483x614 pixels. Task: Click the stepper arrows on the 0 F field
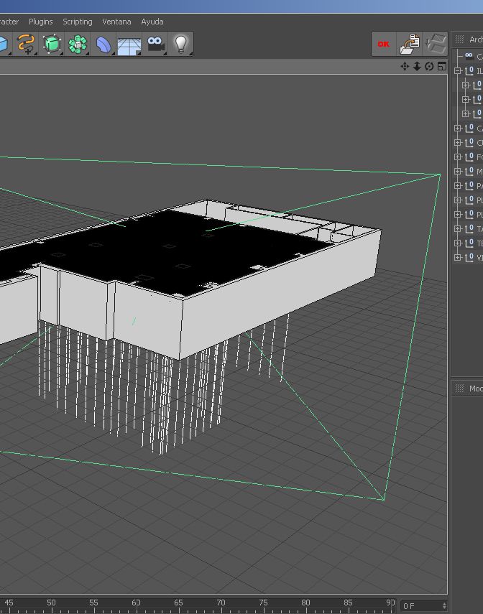point(443,606)
